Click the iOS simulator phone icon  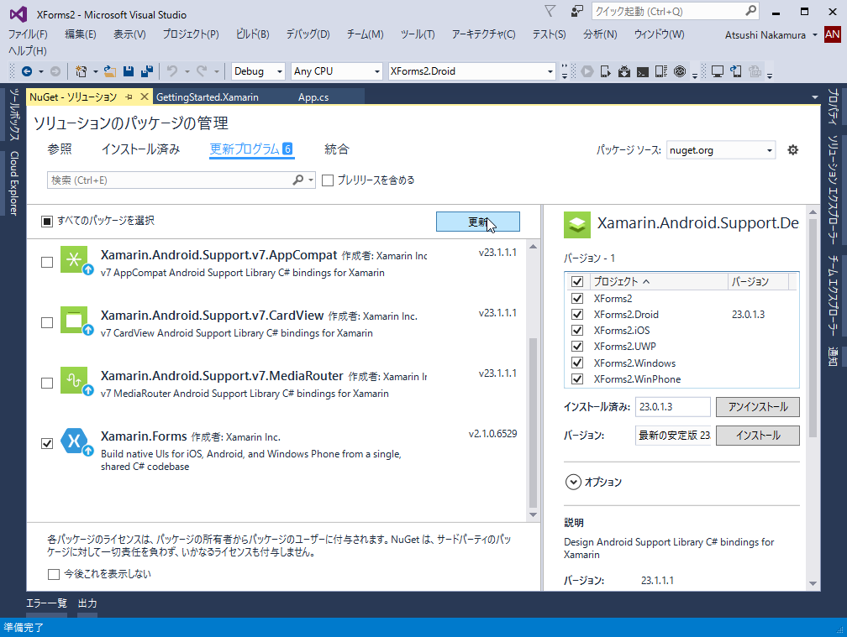point(736,71)
